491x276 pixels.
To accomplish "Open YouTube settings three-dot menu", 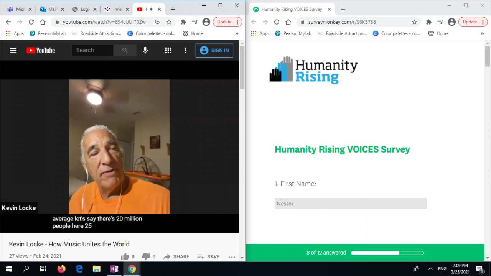I will 185,50.
